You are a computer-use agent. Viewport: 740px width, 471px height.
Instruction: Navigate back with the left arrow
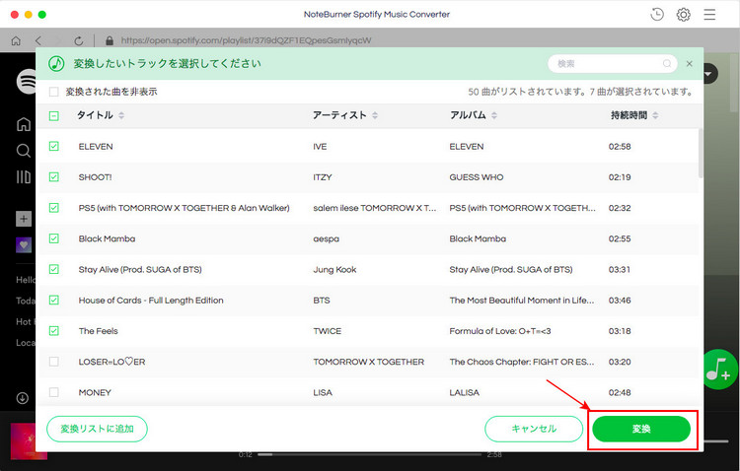(x=38, y=41)
